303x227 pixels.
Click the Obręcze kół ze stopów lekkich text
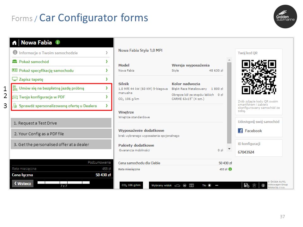[x=193, y=95]
